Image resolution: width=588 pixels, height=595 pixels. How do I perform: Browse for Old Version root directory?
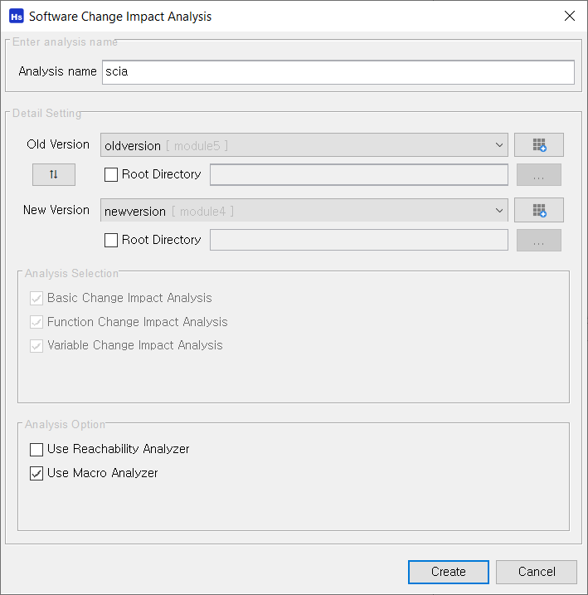pyautogui.click(x=539, y=175)
